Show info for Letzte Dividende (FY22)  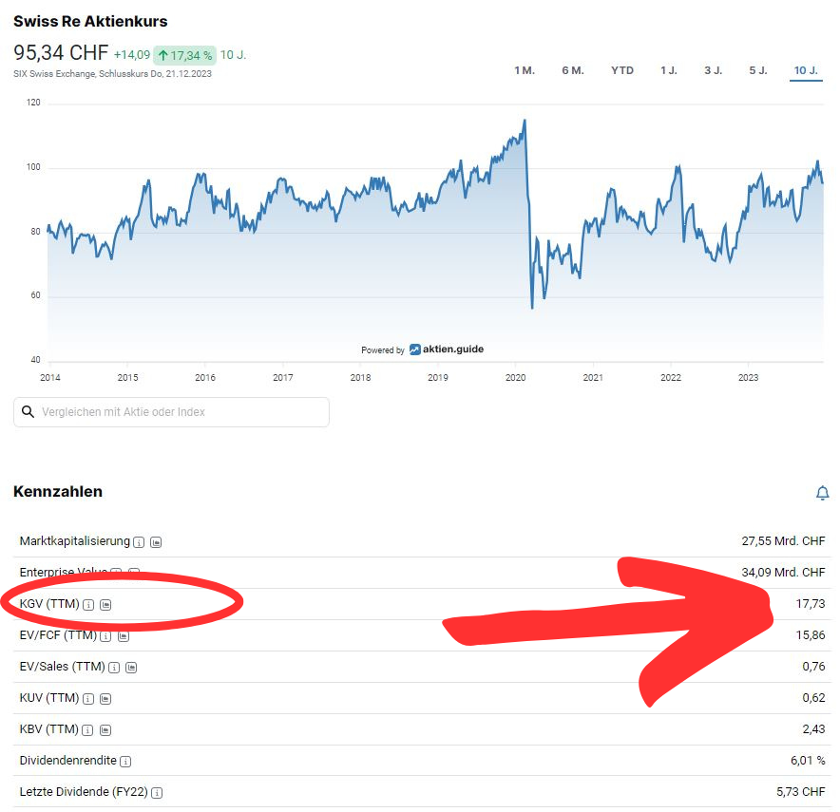(157, 793)
